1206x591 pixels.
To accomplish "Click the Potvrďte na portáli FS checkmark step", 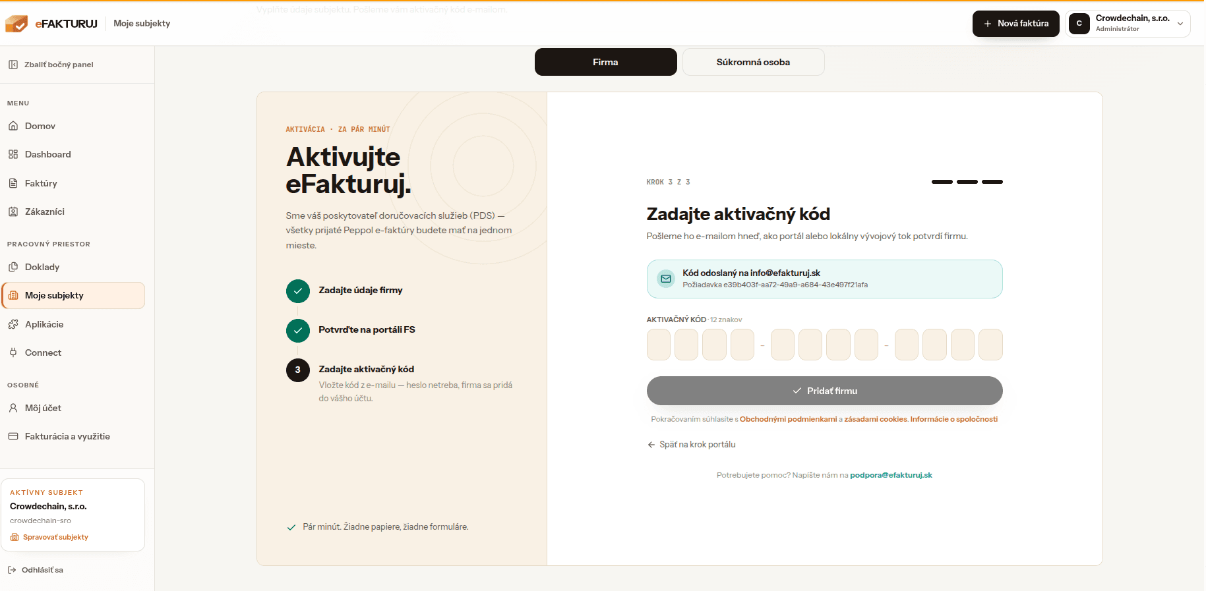I will coord(298,330).
